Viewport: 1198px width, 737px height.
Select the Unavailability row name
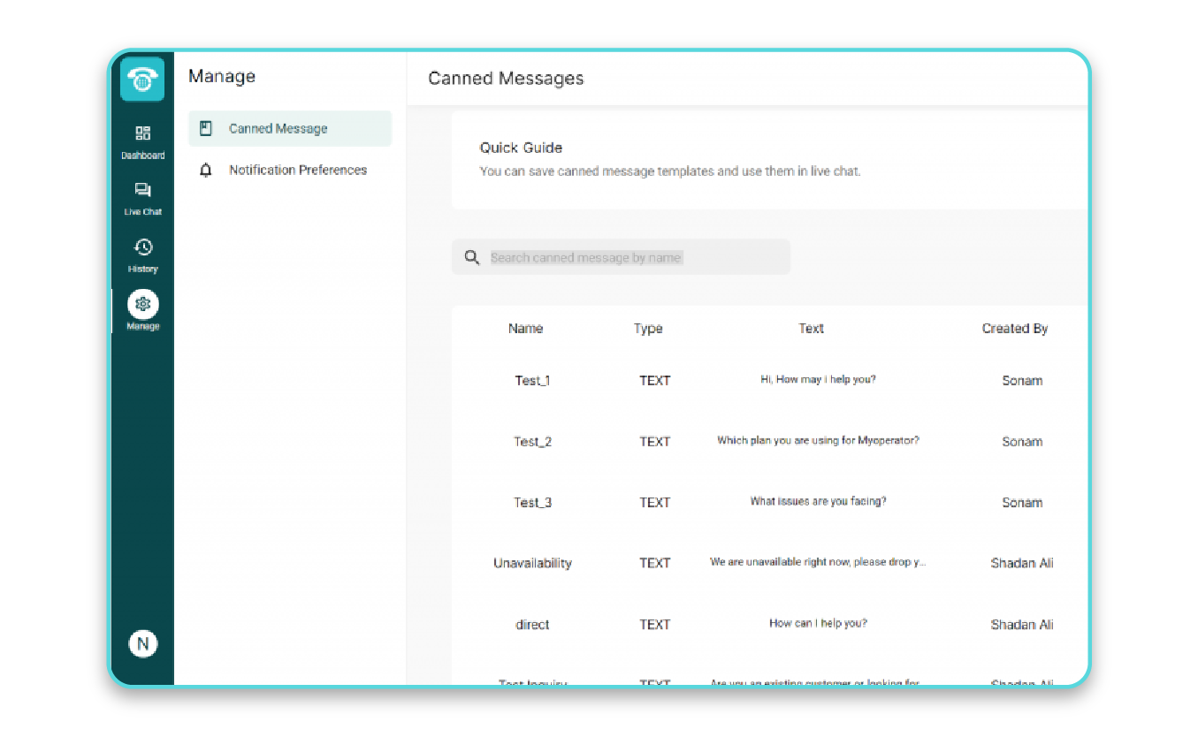click(532, 564)
